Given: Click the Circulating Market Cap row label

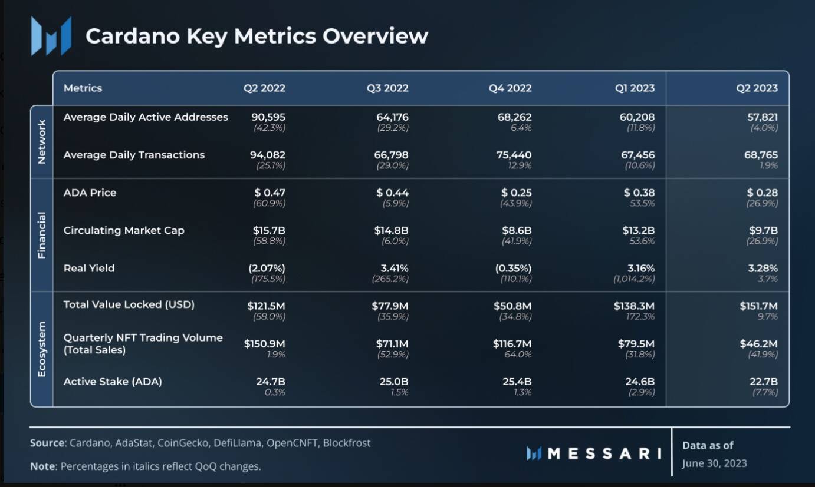Looking at the screenshot, I should [x=124, y=230].
